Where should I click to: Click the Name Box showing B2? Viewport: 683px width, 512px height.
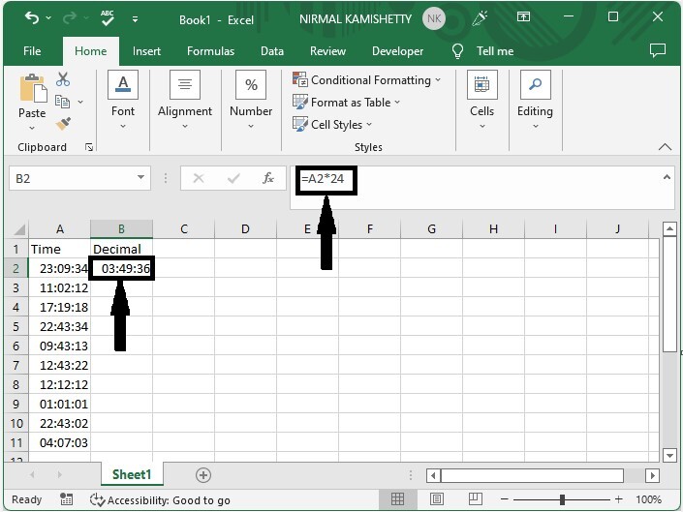point(72,178)
